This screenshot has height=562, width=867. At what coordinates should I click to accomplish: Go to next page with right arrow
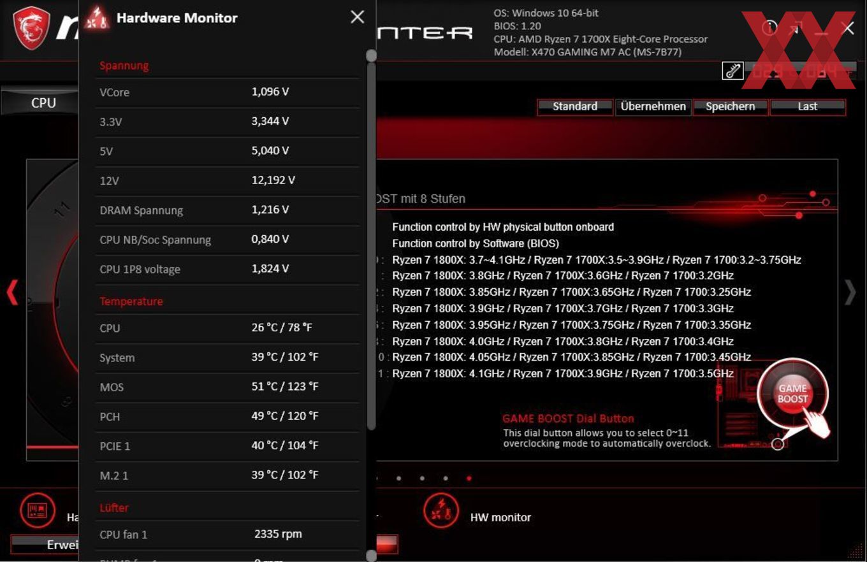pyautogui.click(x=850, y=292)
